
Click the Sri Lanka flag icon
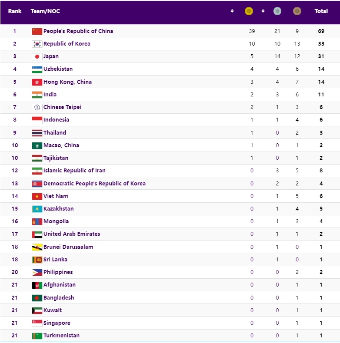pyautogui.click(x=37, y=260)
